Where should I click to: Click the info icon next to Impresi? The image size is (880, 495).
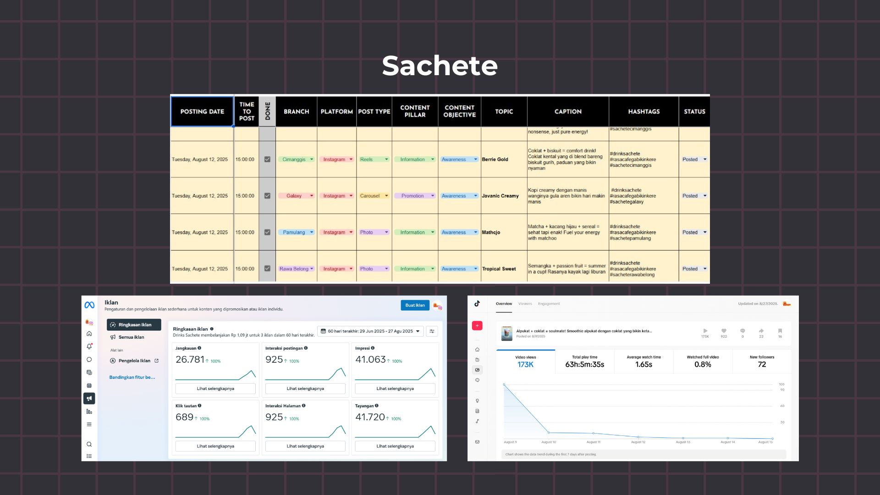pos(373,348)
